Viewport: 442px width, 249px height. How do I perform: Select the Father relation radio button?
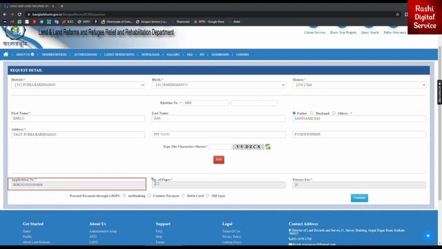pos(294,113)
